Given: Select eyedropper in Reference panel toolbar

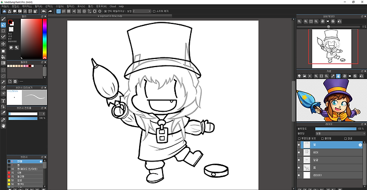Looking at the screenshot, I should (x=333, y=76).
